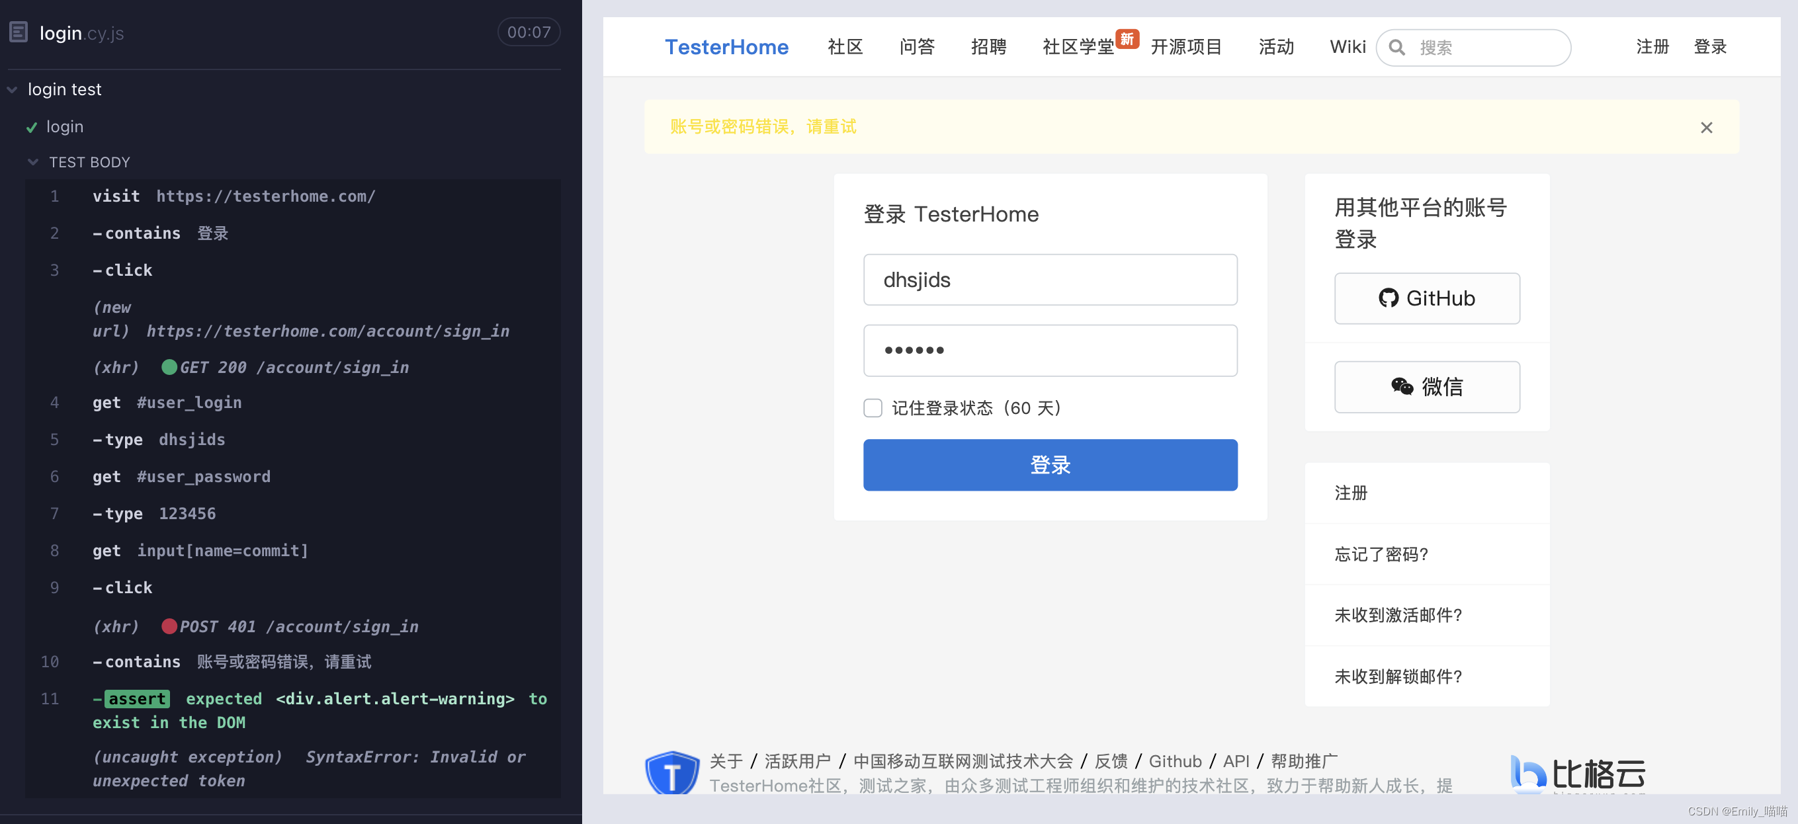Viewport: 1798px width, 824px height.
Task: Click the GitHub login button icon
Action: coord(1389,299)
